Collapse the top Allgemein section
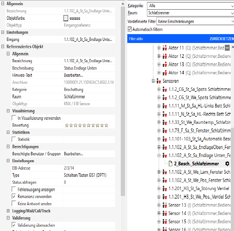The width and height of the screenshot is (234, 231). 3,4
